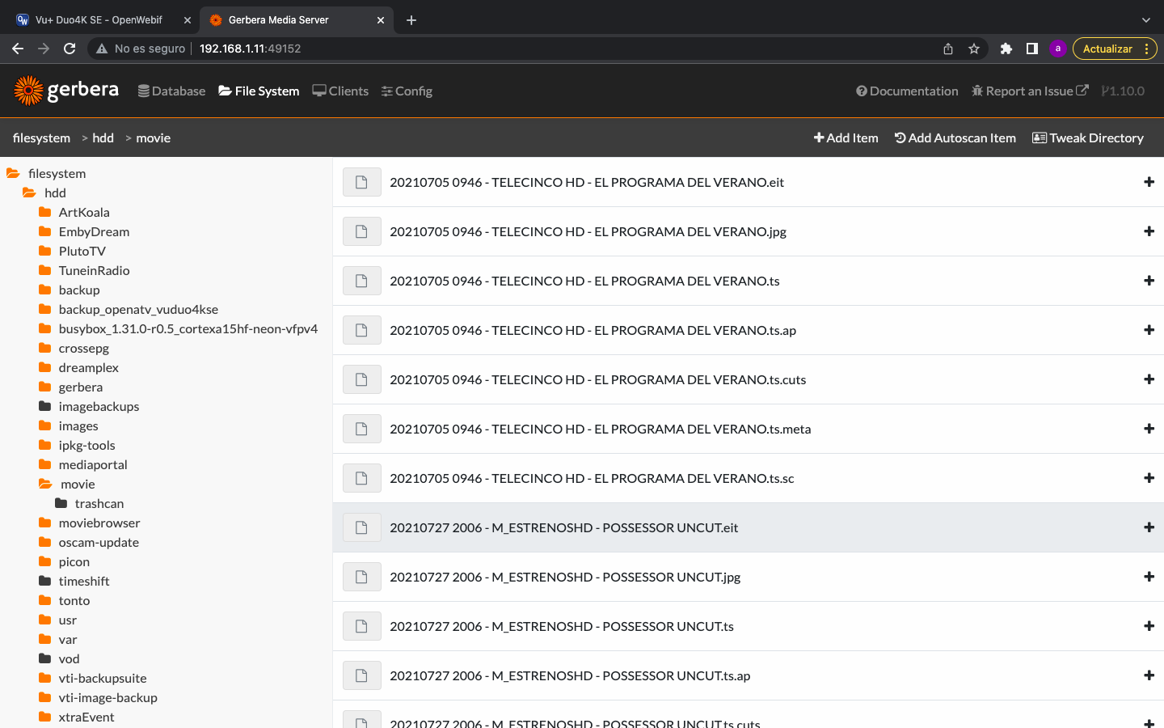This screenshot has width=1164, height=728.
Task: Open the Database tab
Action: tap(171, 91)
